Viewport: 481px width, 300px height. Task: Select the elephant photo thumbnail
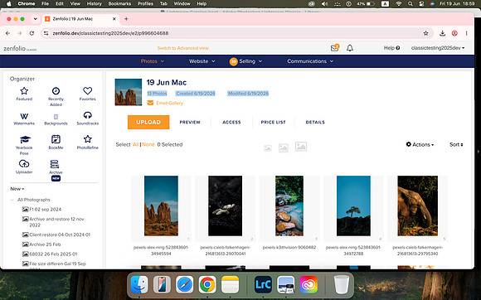(x=417, y=206)
